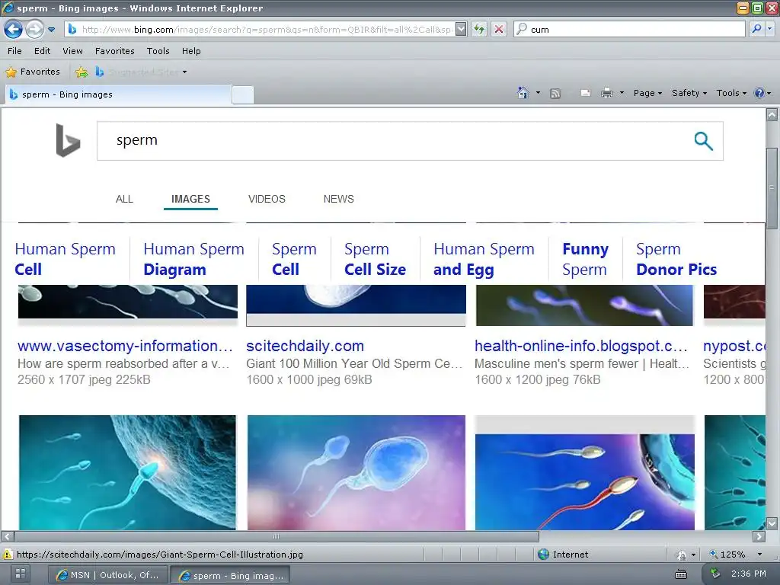This screenshot has height=585, width=780.
Task: Click Add to Favorites Bar star icon
Action: point(82,72)
